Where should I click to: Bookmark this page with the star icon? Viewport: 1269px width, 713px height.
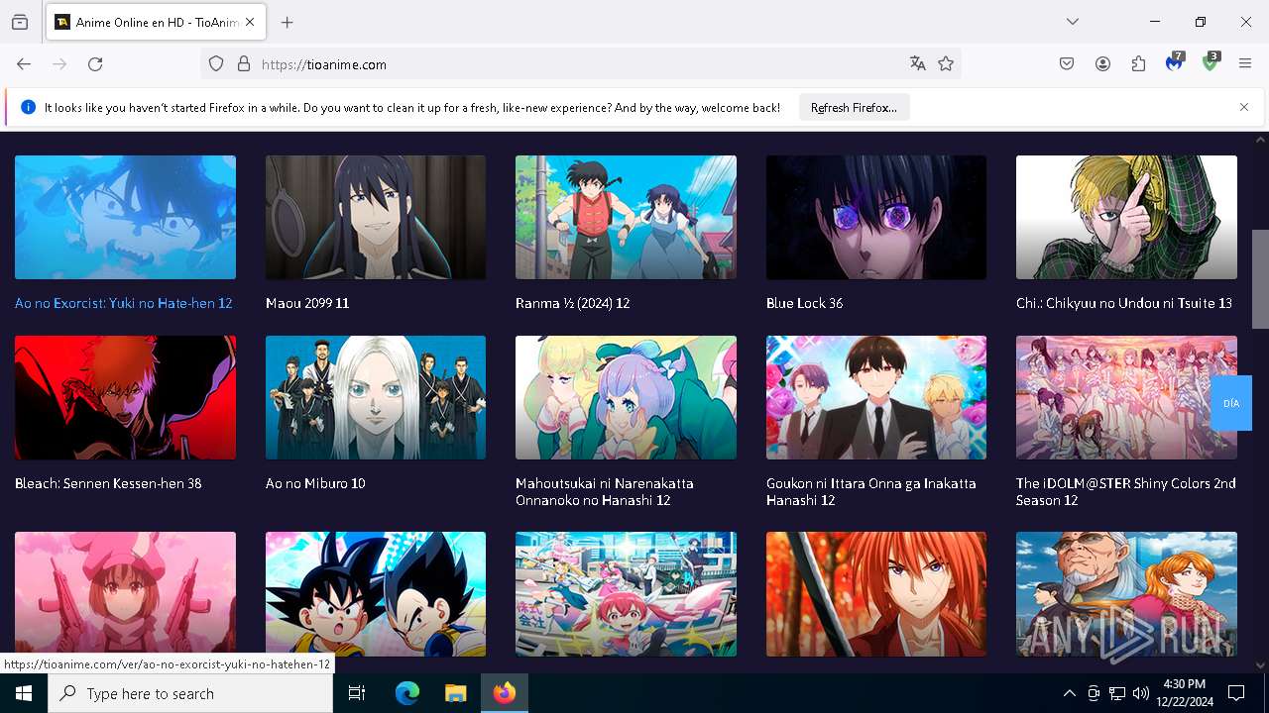click(x=946, y=64)
